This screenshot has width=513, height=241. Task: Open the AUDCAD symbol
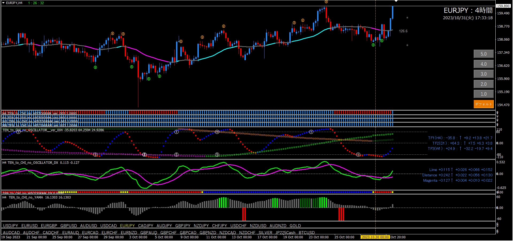point(11,233)
